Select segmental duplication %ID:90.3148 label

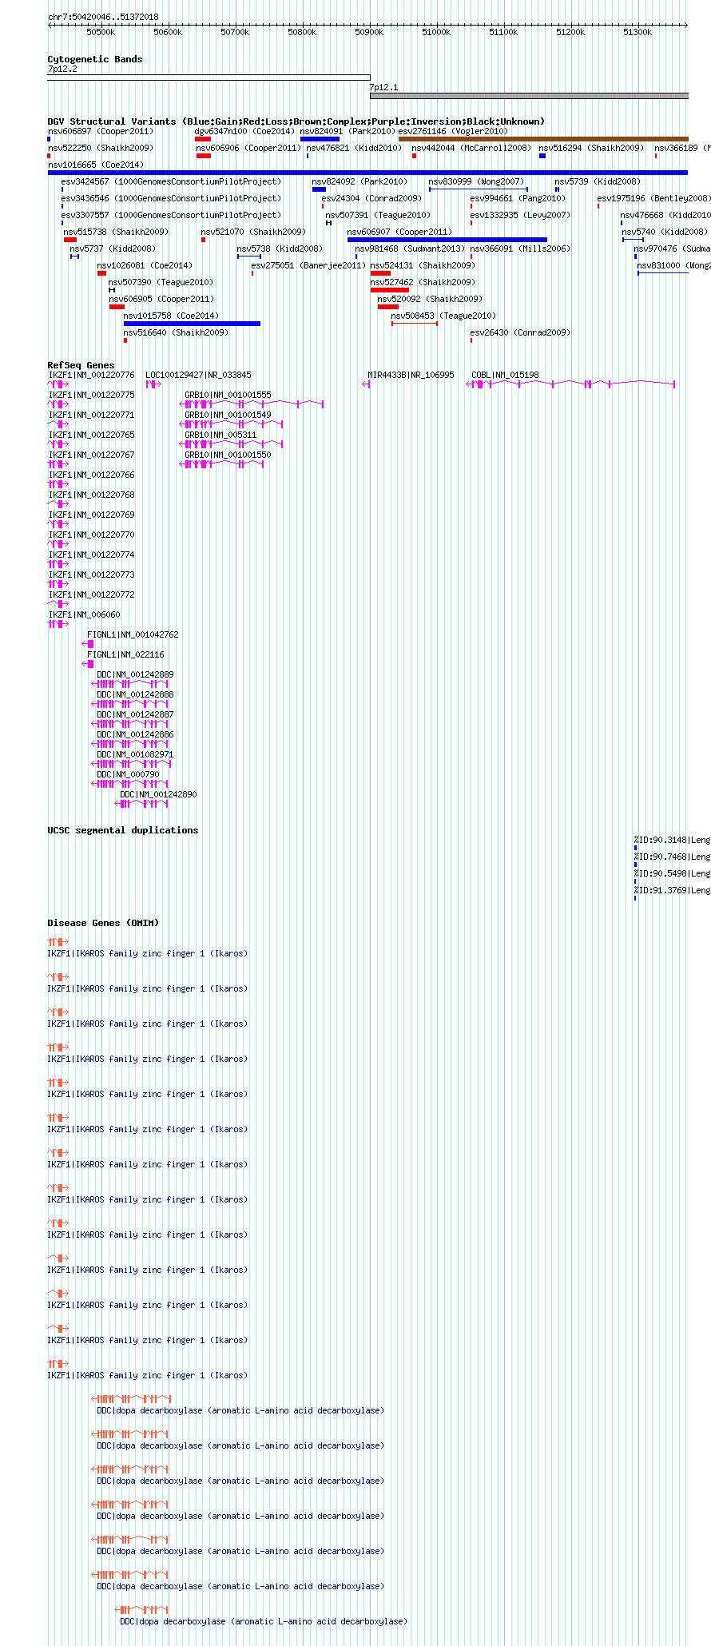click(672, 840)
